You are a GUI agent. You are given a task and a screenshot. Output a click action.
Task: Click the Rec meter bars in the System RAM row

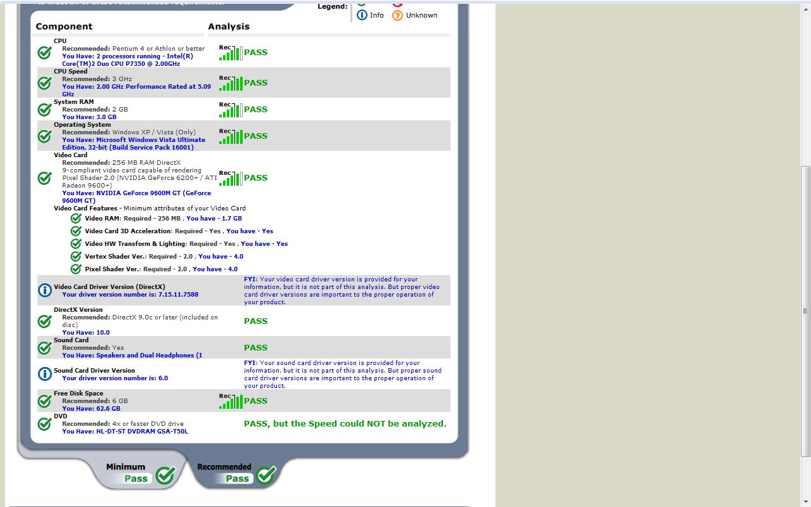[231, 110]
